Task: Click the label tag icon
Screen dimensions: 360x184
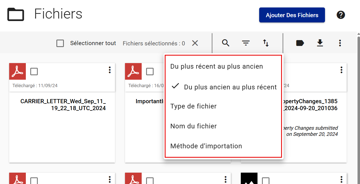Action: [x=300, y=43]
